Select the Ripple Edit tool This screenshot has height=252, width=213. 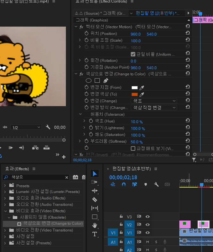(95, 191)
